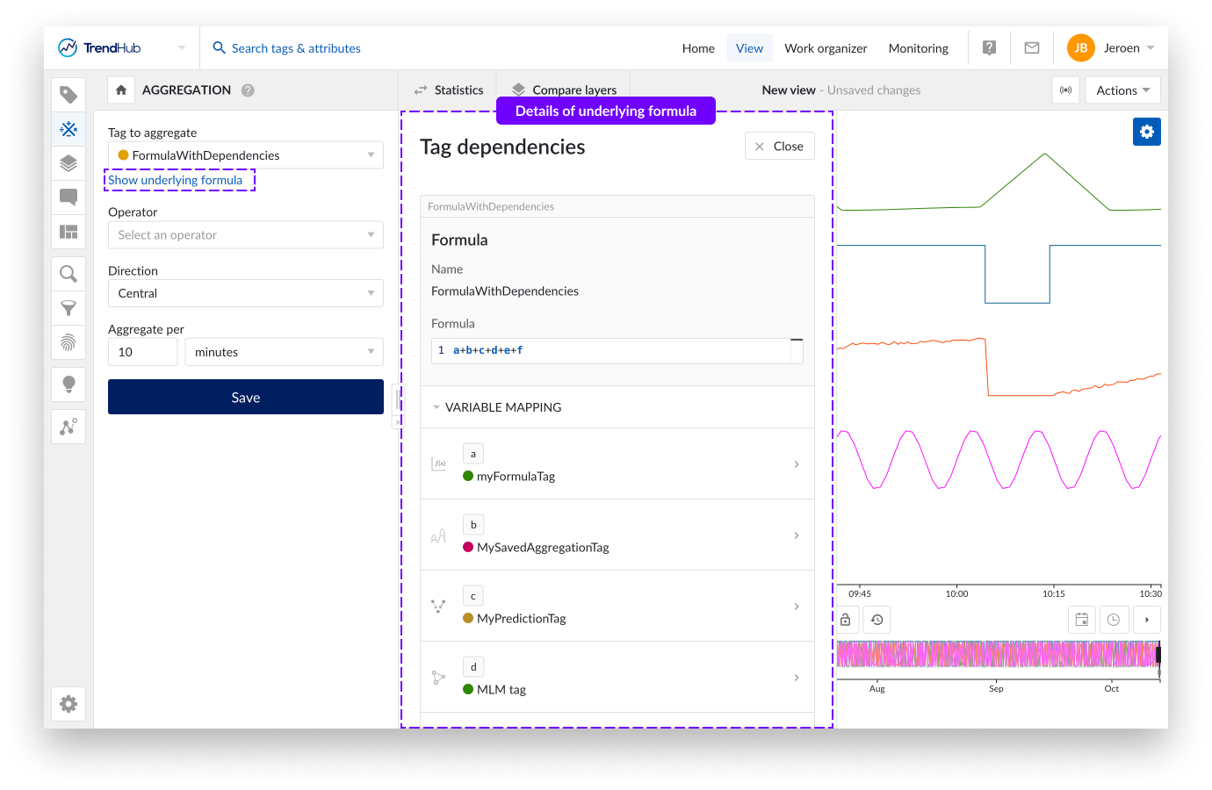Collapse the VARIABLE MAPPING section
This screenshot has width=1212, height=790.
(x=436, y=407)
